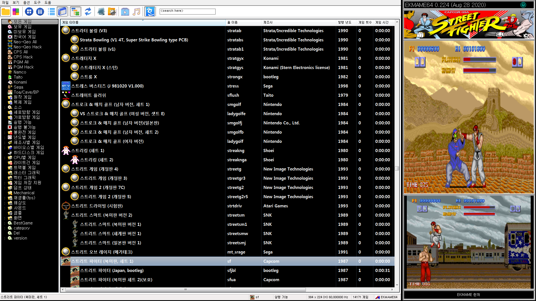Toggle the folder panel toolbar icon
The height and width of the screenshot is (301, 536).
[6, 11]
